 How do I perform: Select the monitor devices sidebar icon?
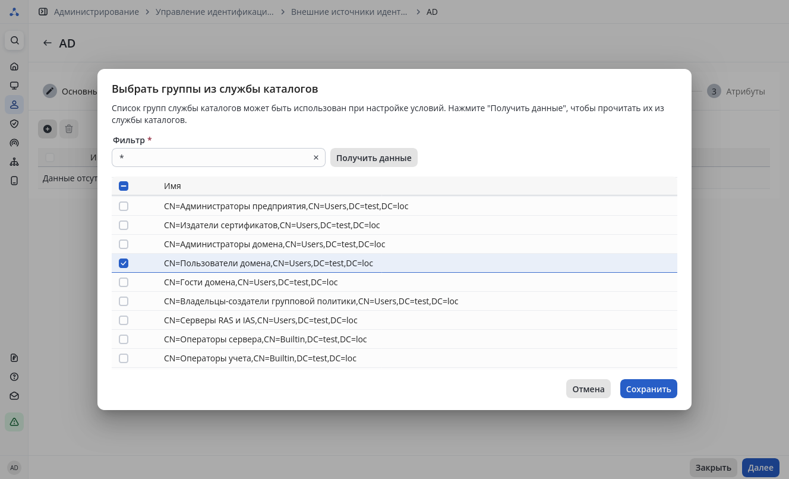tap(14, 86)
